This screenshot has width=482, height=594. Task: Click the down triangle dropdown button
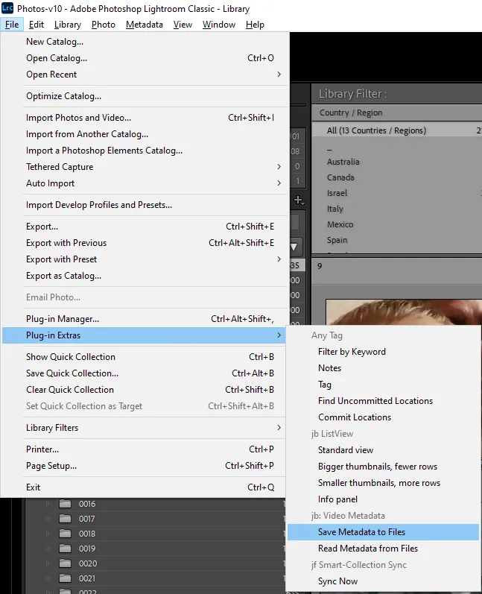coord(295,247)
